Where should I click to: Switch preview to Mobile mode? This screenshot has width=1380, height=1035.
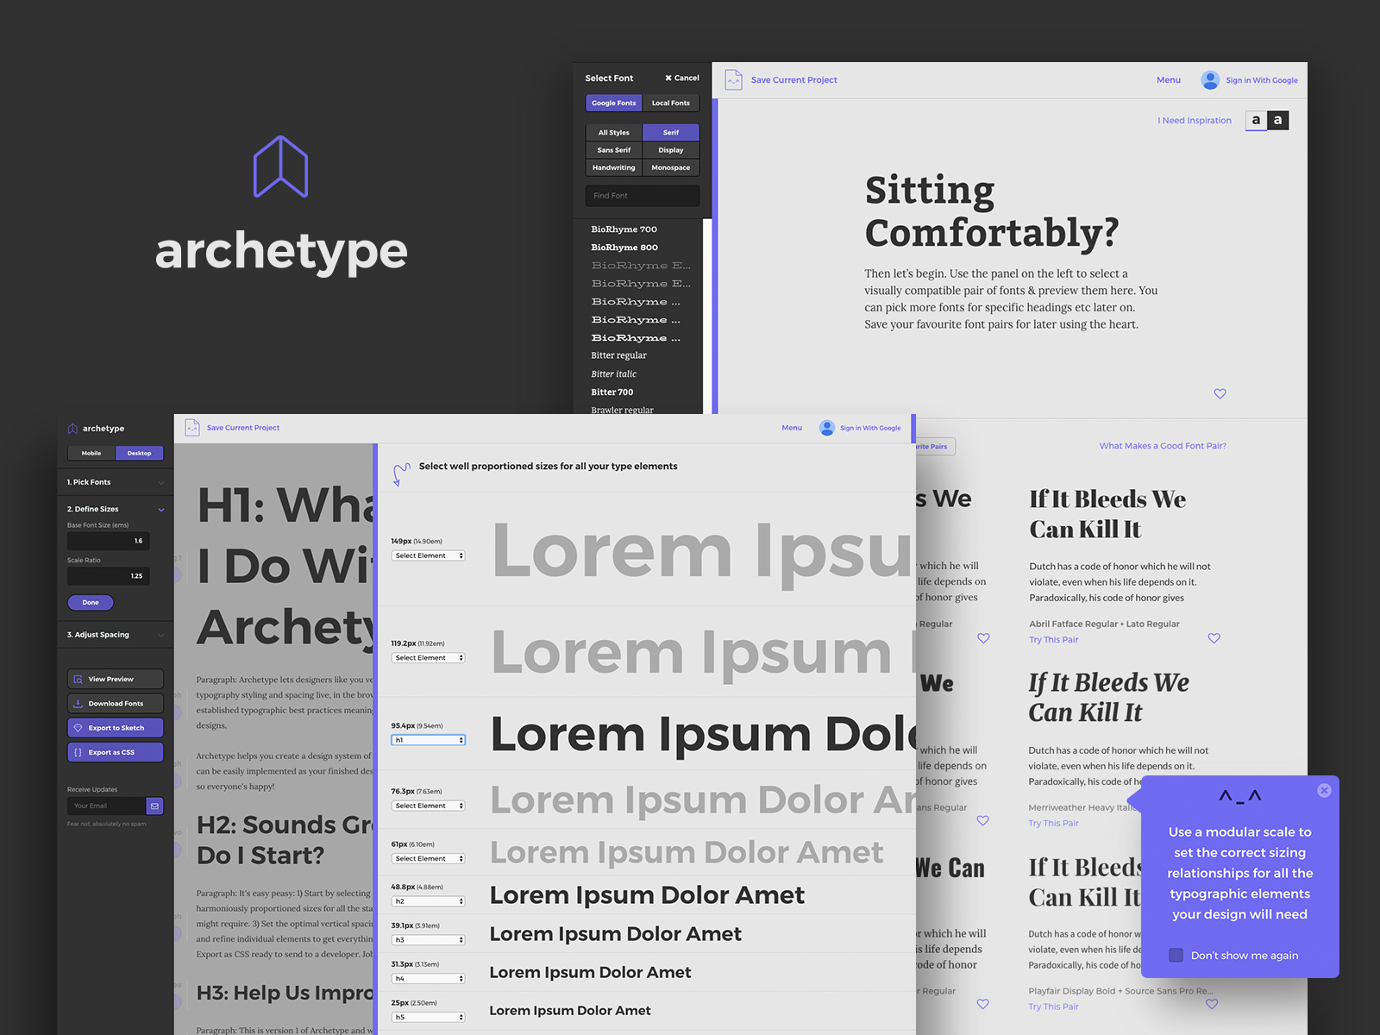point(91,453)
